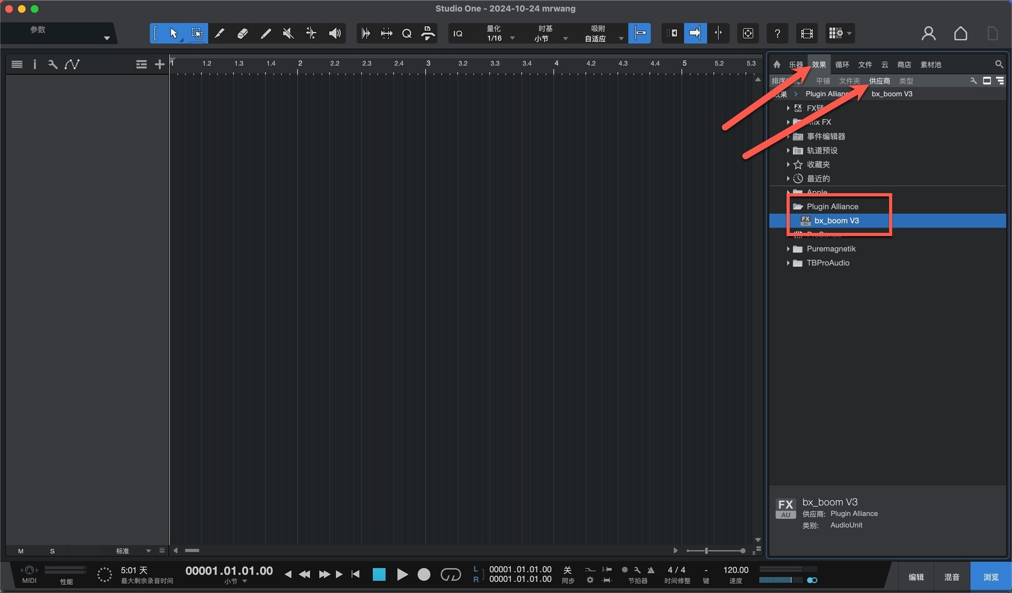Image resolution: width=1012 pixels, height=593 pixels.
Task: Sort browser by 文件夹 folder
Action: [849, 81]
